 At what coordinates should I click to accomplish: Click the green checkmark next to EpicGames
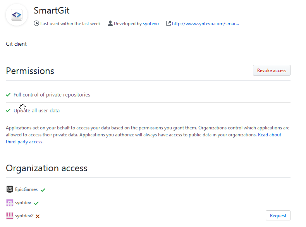coord(43,190)
